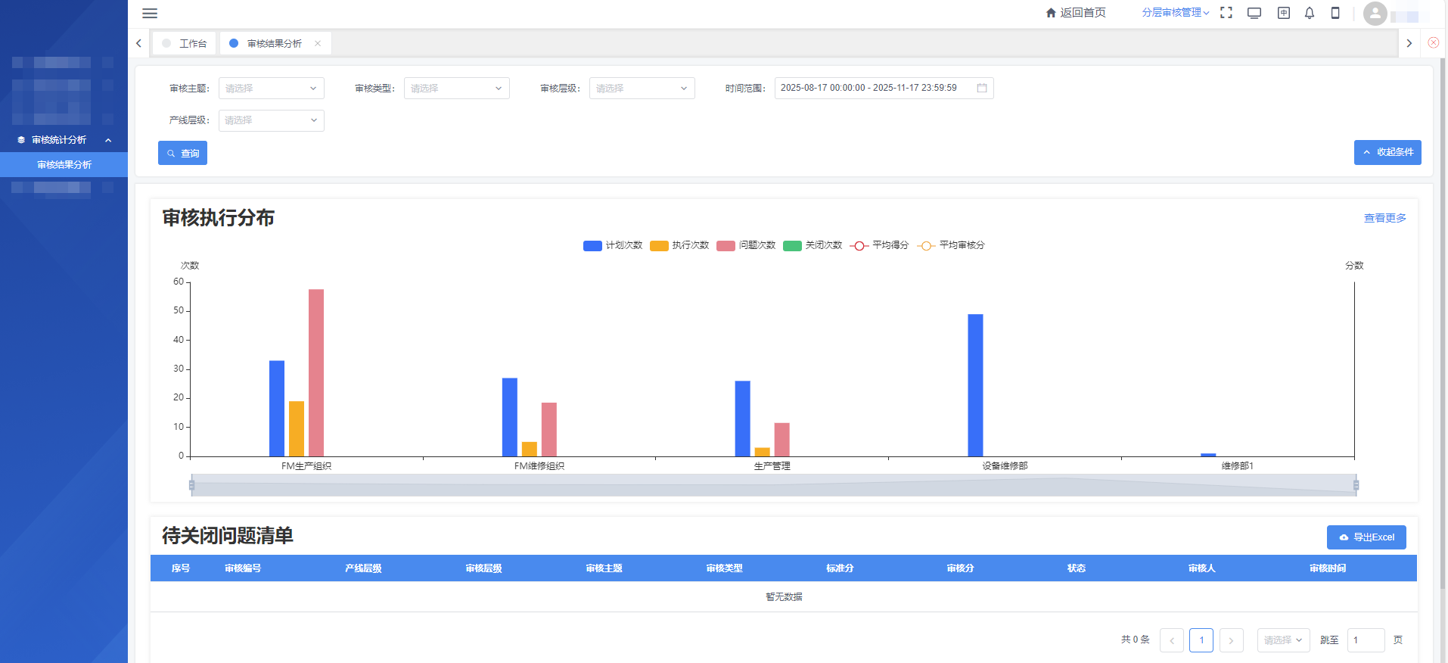Open the 审核主题 dropdown
Image resolution: width=1448 pixels, height=663 pixels.
[271, 89]
